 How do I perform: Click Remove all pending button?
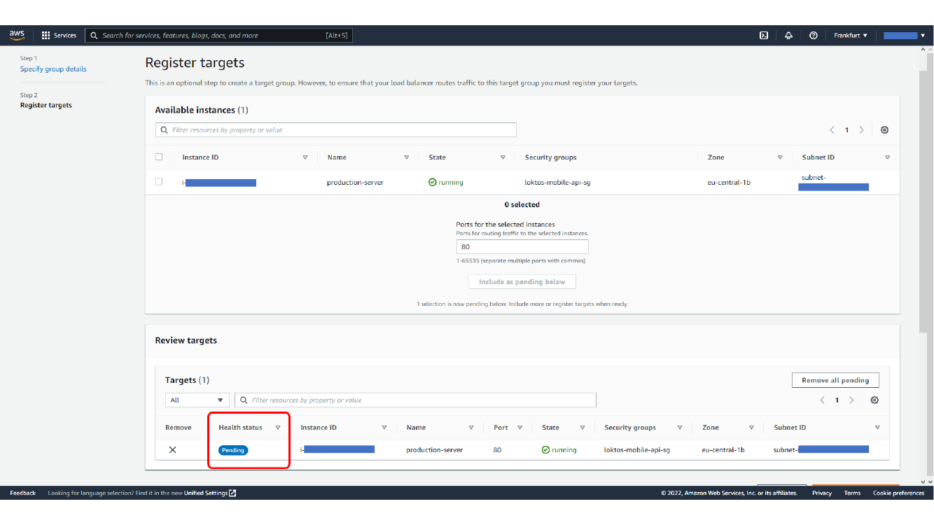point(835,380)
